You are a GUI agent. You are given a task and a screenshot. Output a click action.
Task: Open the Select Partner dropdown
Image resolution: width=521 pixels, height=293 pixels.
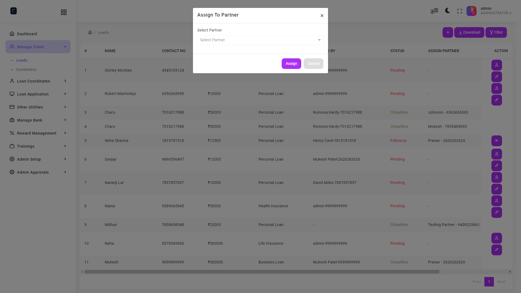tap(260, 40)
